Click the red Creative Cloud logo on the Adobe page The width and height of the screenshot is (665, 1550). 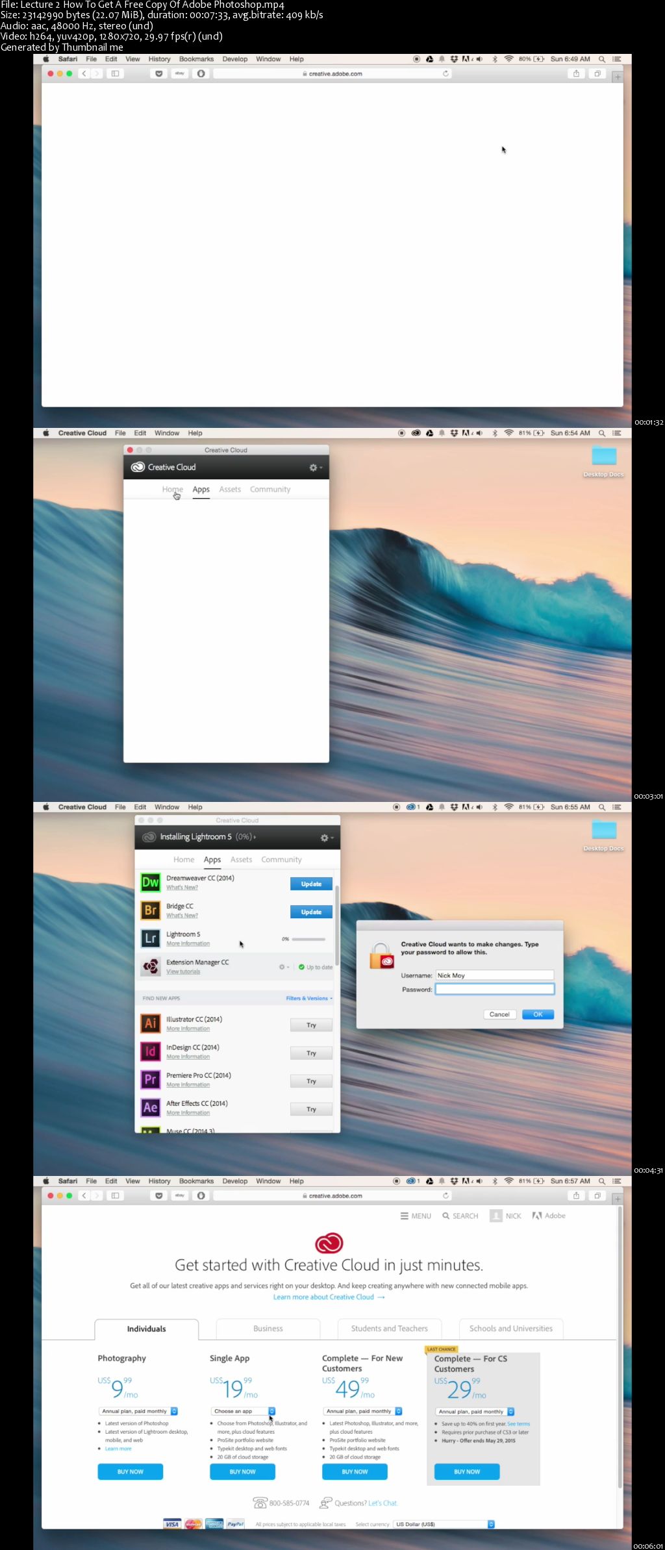point(329,1243)
